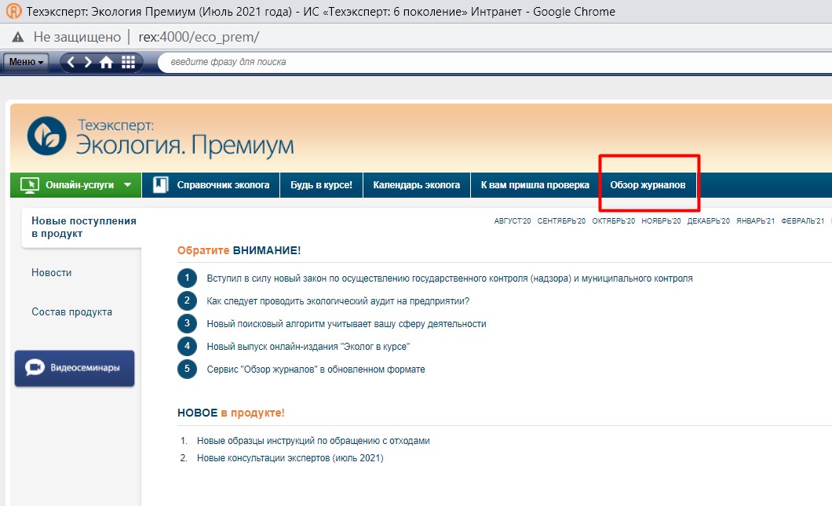The image size is (832, 506).
Task: Click the НОВОЕ в продукте! heading
Action: (x=231, y=413)
